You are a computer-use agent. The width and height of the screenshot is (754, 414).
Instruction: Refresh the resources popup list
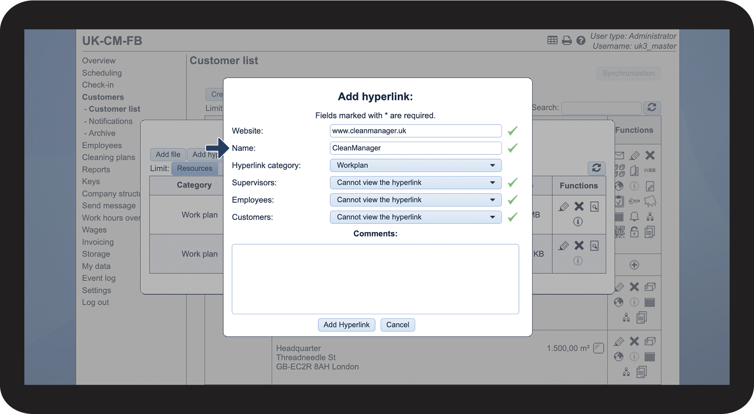point(597,168)
